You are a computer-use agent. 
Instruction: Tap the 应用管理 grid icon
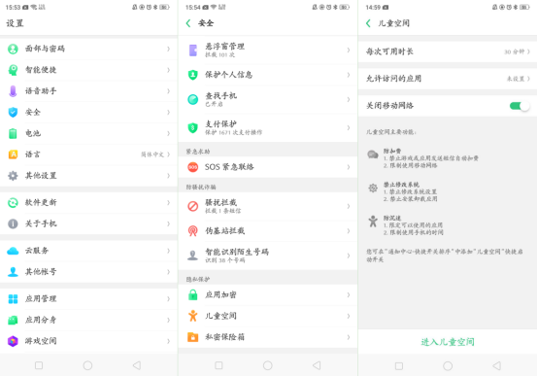tap(13, 299)
